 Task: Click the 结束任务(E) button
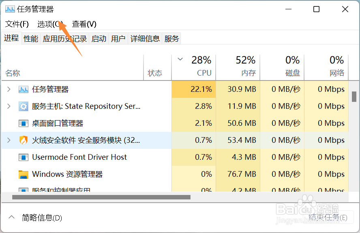click(x=328, y=217)
